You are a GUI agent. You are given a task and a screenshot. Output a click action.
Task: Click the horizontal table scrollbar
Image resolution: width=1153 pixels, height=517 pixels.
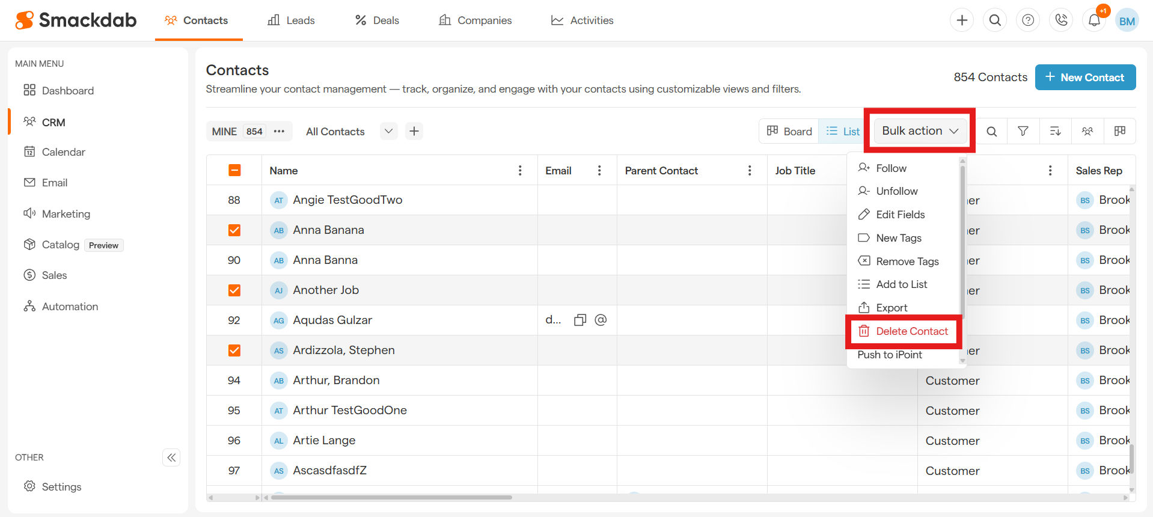point(391,497)
